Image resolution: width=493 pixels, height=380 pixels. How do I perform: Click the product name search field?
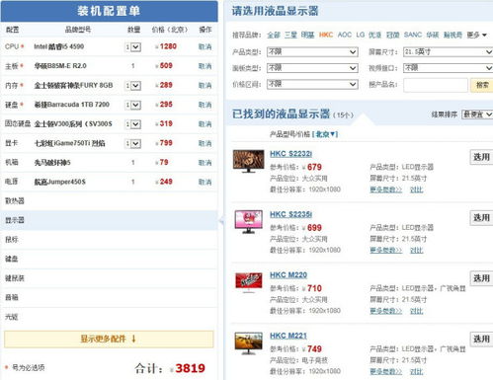[x=436, y=85]
